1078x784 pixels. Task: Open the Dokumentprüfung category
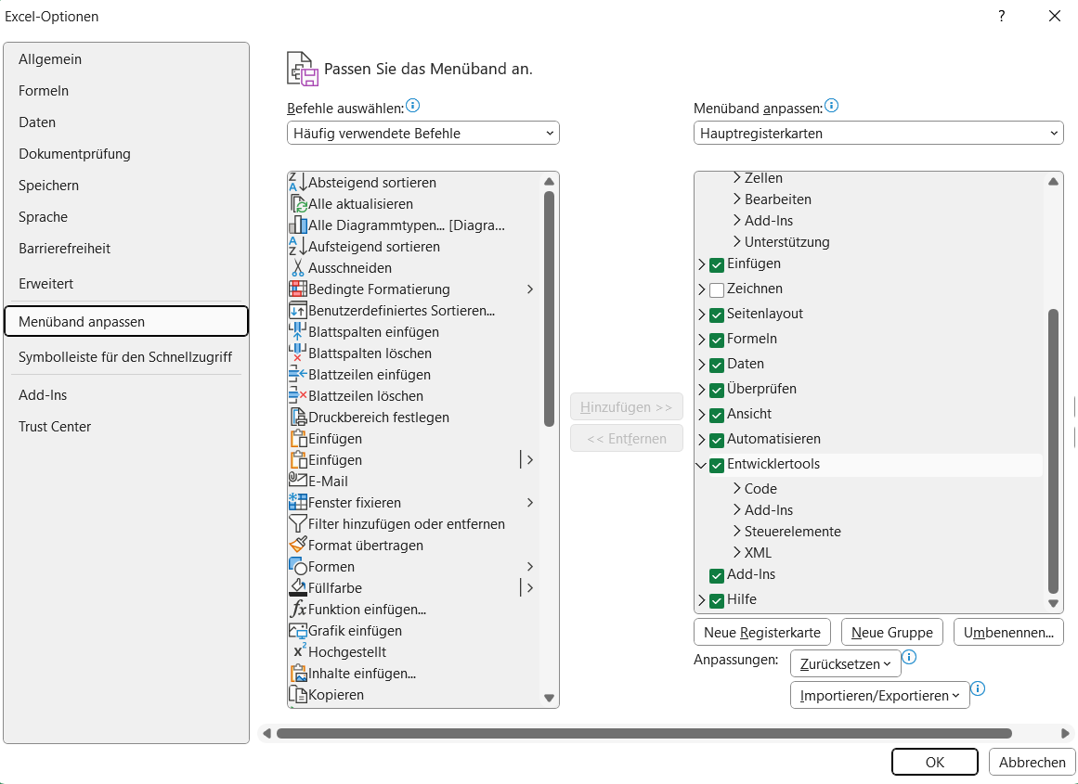tap(125, 154)
